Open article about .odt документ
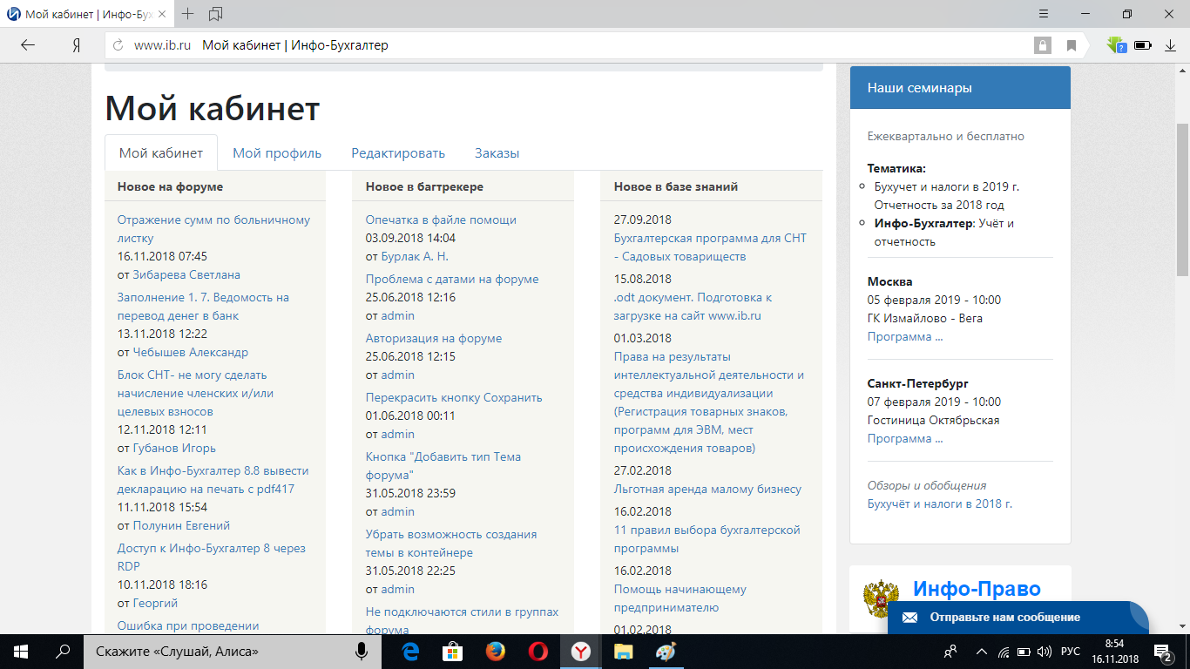This screenshot has width=1190, height=669. pyautogui.click(x=693, y=307)
